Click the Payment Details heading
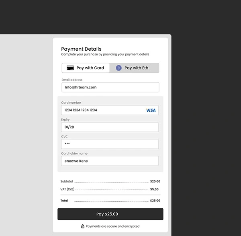Image resolution: width=241 pixels, height=236 pixels. pos(81,49)
